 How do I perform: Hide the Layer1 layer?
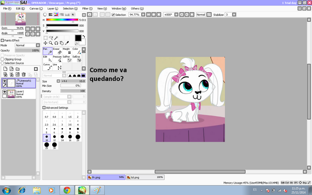click(4, 92)
